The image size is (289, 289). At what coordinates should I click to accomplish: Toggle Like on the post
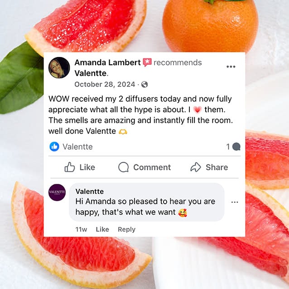pos(80,167)
